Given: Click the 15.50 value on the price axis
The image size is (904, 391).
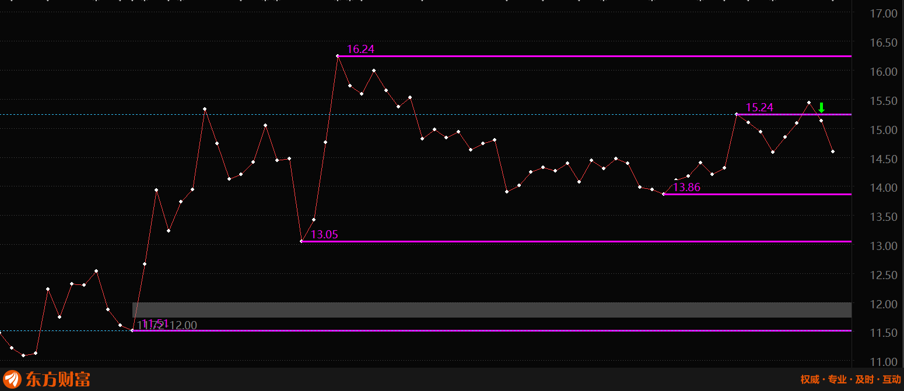Looking at the screenshot, I should pyautogui.click(x=883, y=101).
